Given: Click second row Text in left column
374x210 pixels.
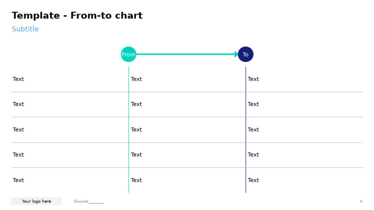Looking at the screenshot, I should coord(19,104).
